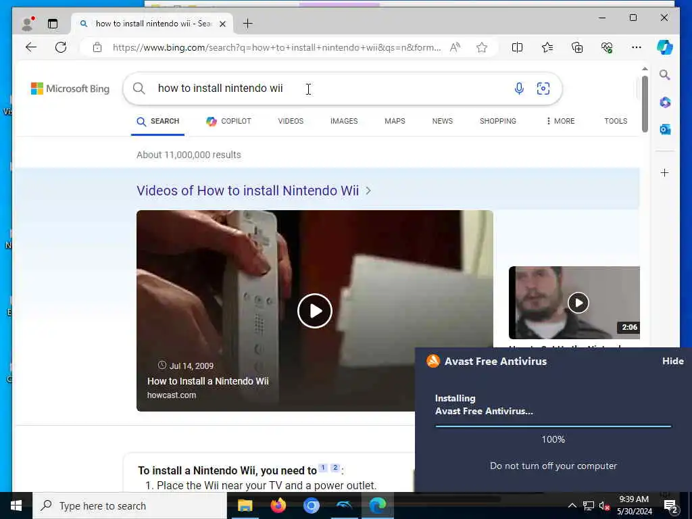This screenshot has height=519, width=692.
Task: Open the blue ring browser taskbar icon
Action: point(311,505)
